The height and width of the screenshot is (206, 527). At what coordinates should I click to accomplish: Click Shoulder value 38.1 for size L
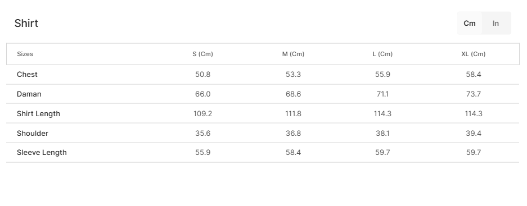pyautogui.click(x=382, y=133)
